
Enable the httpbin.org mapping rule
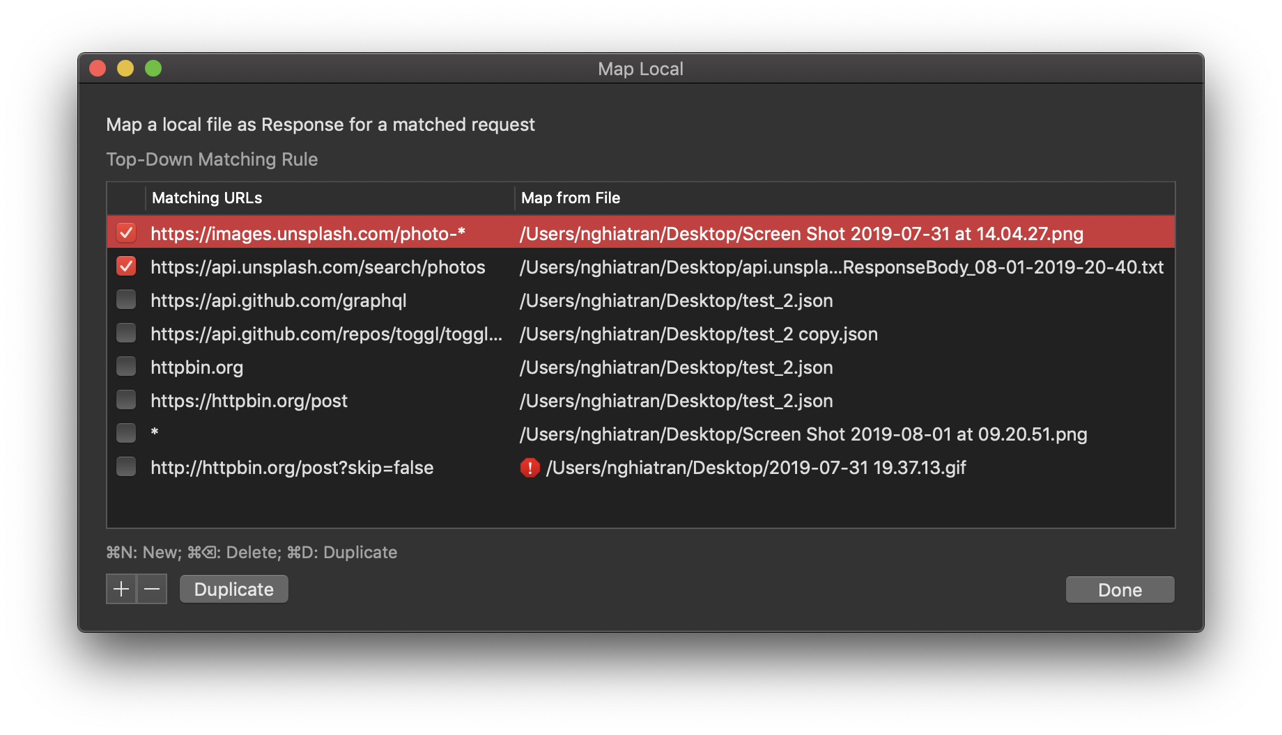click(126, 366)
